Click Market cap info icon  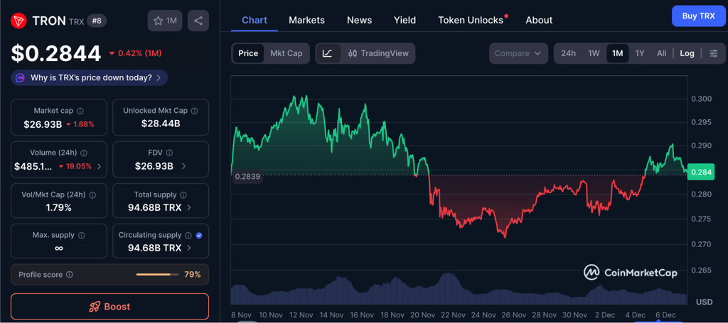click(x=80, y=111)
